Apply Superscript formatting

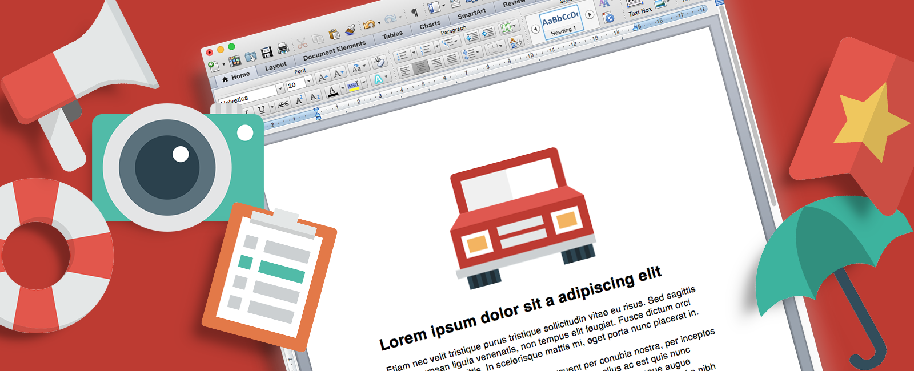click(299, 100)
